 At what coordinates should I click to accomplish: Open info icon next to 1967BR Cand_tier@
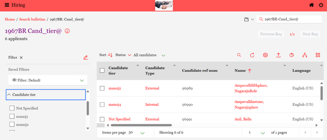click(x=67, y=31)
